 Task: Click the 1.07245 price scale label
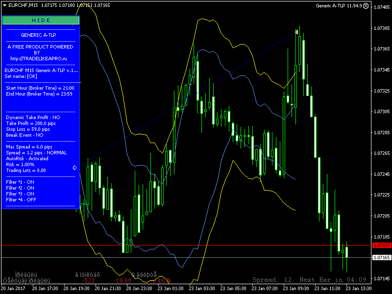click(x=382, y=174)
